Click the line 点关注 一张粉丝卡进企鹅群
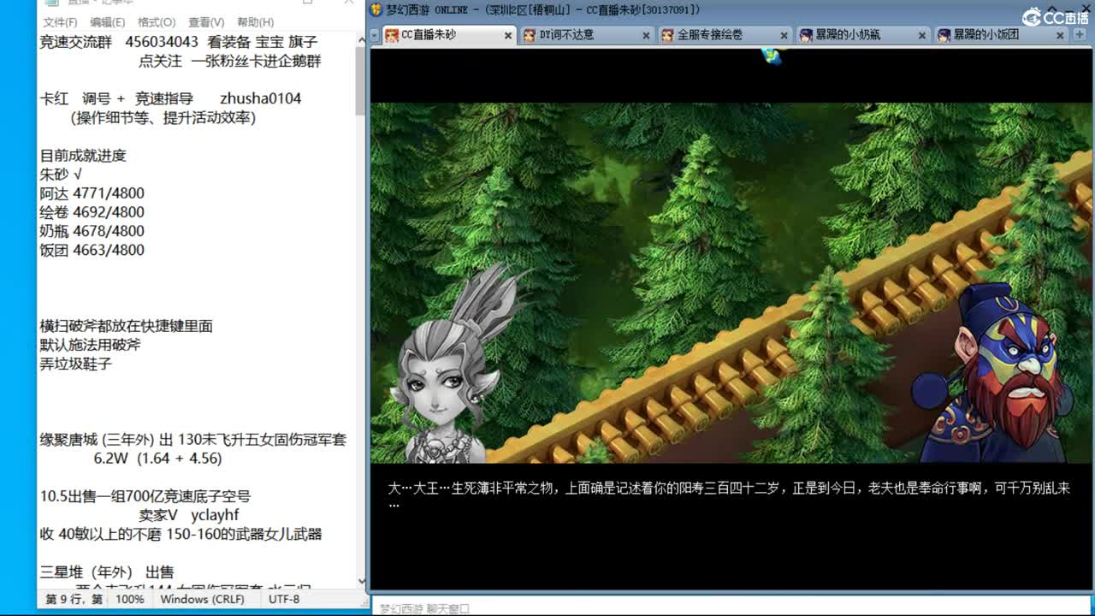 coord(230,62)
